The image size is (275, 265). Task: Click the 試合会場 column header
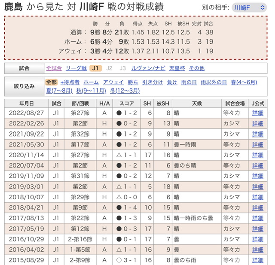coord(235,104)
